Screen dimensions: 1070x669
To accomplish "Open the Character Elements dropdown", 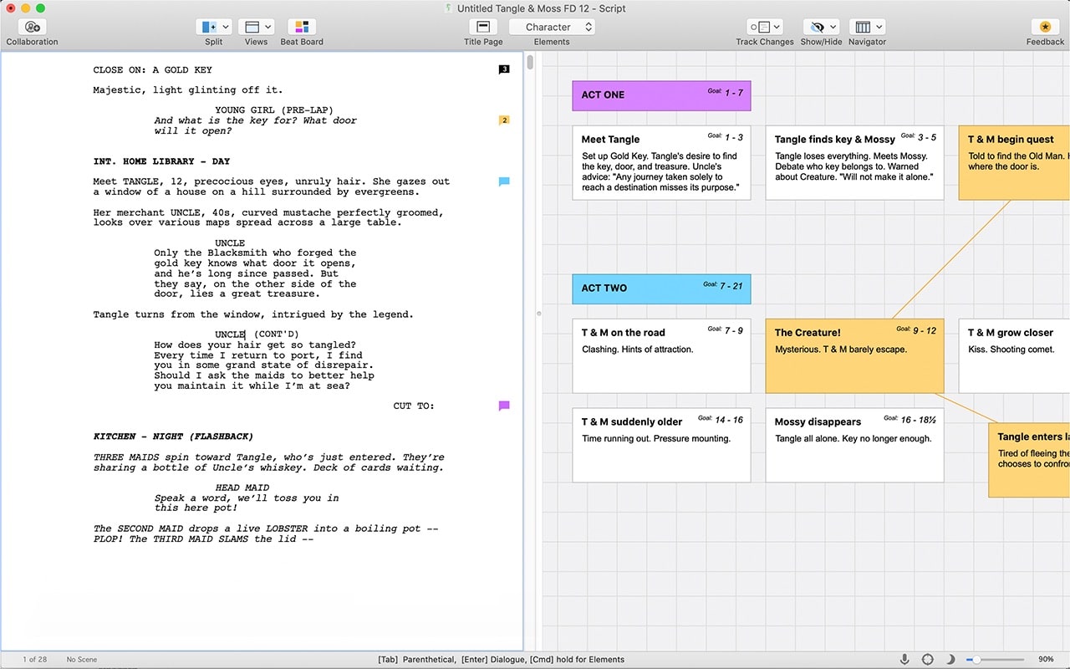I will pyautogui.click(x=552, y=26).
